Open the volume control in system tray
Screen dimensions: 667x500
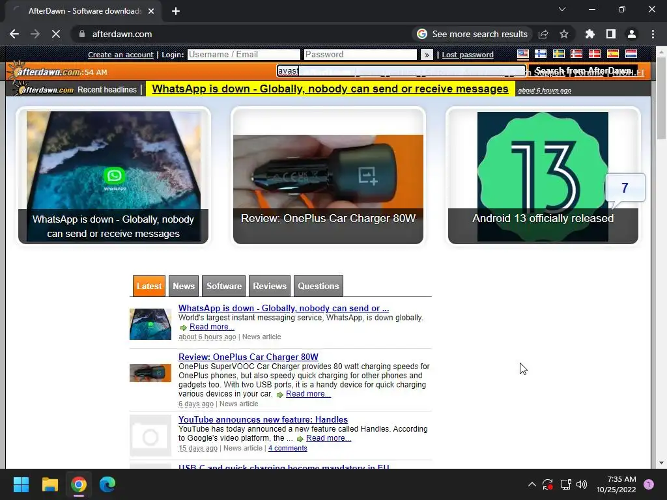pyautogui.click(x=582, y=484)
